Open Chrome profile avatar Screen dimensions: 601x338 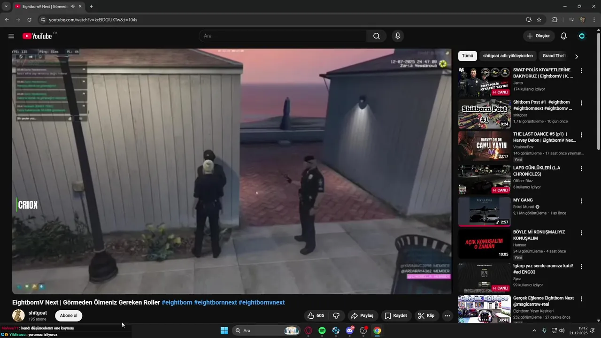pos(582,20)
